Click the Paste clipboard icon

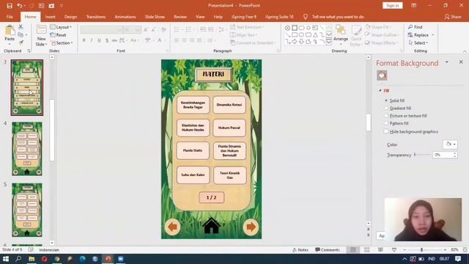tap(10, 31)
